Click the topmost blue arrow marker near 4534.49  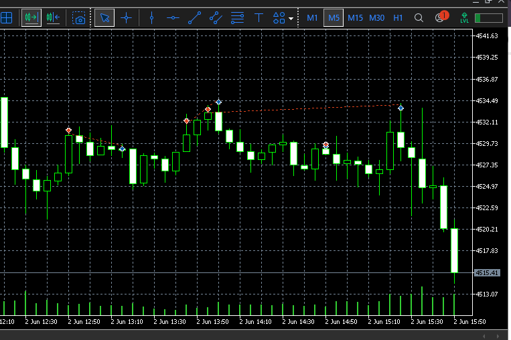point(219,102)
